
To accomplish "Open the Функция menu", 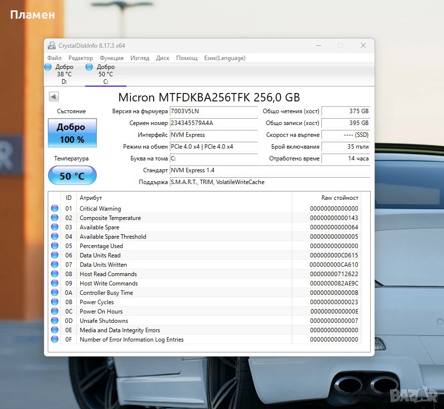I will [x=112, y=58].
